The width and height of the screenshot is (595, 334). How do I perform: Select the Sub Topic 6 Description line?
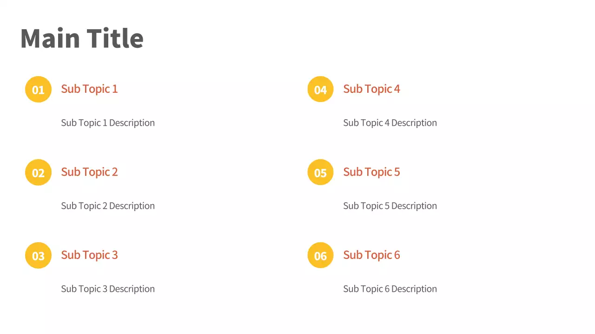390,289
